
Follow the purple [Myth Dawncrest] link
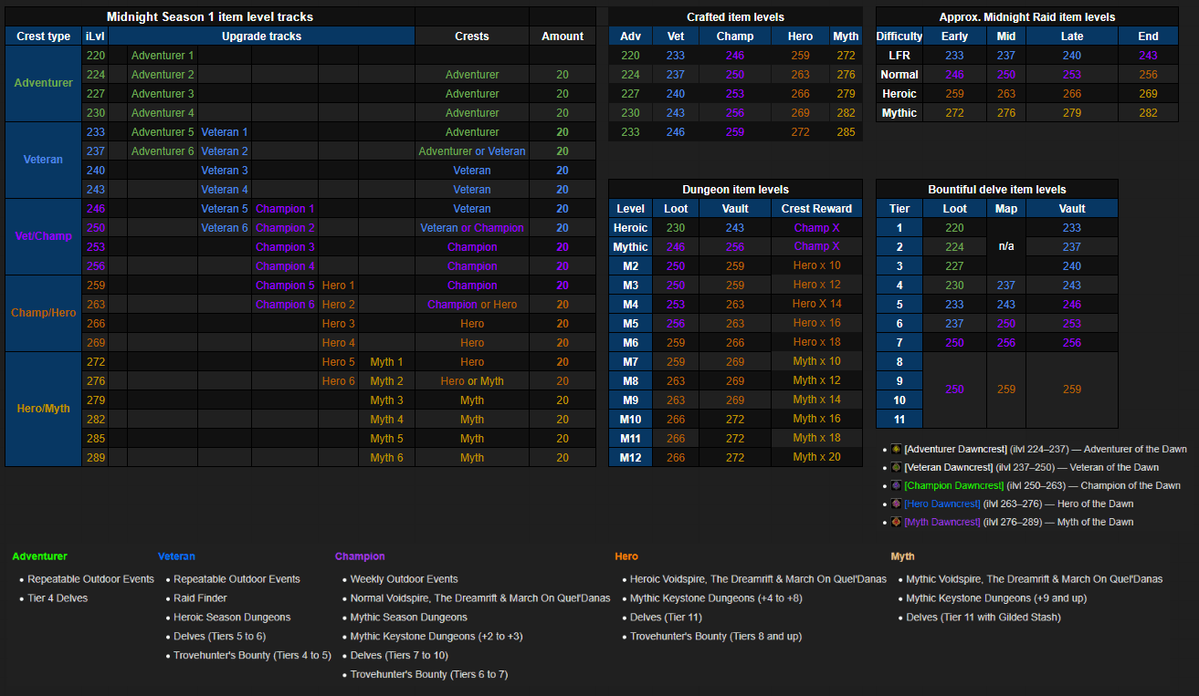(x=941, y=522)
